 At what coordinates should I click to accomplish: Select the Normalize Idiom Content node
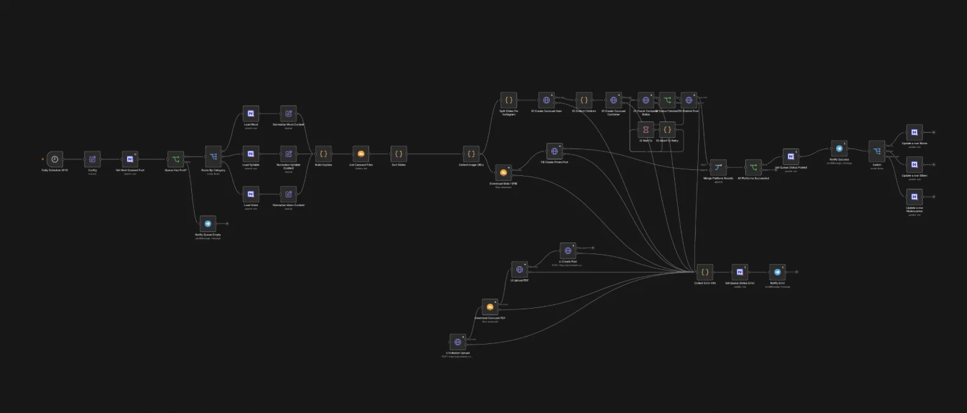[x=289, y=194]
